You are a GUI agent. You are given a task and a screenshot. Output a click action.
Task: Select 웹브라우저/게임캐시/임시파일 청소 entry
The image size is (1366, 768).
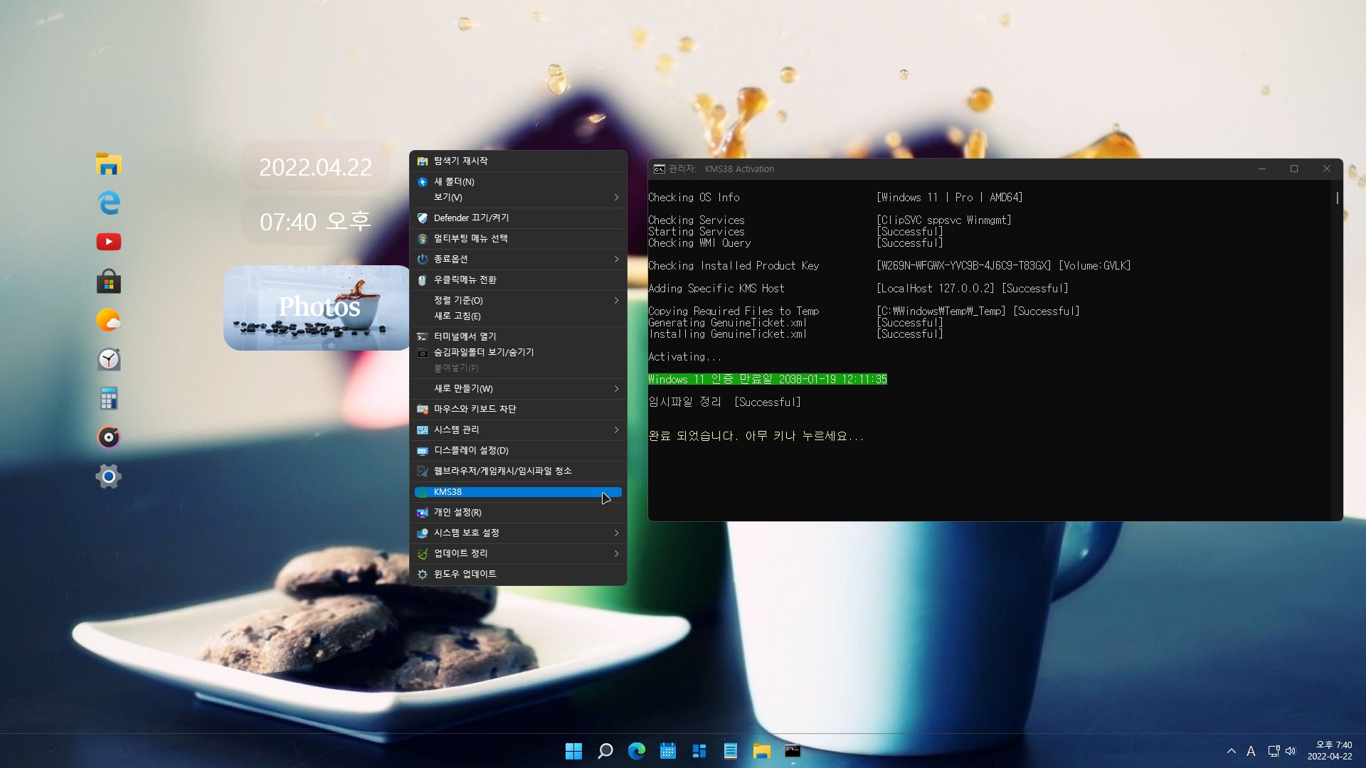click(x=519, y=471)
